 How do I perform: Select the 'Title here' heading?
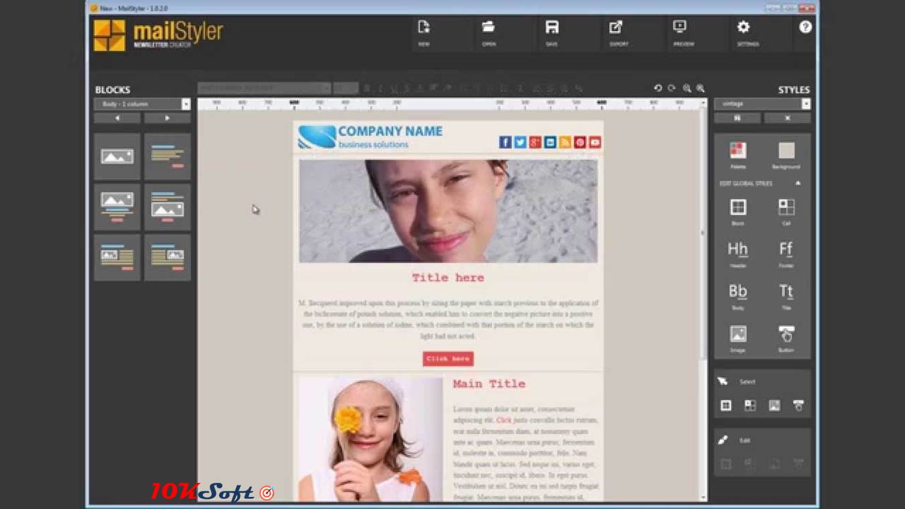click(x=448, y=278)
